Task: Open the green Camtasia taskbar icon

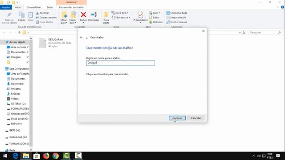Action: [x=66, y=156]
